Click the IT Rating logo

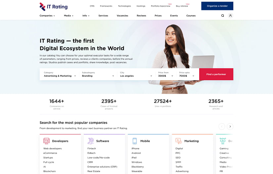[x=53, y=6]
